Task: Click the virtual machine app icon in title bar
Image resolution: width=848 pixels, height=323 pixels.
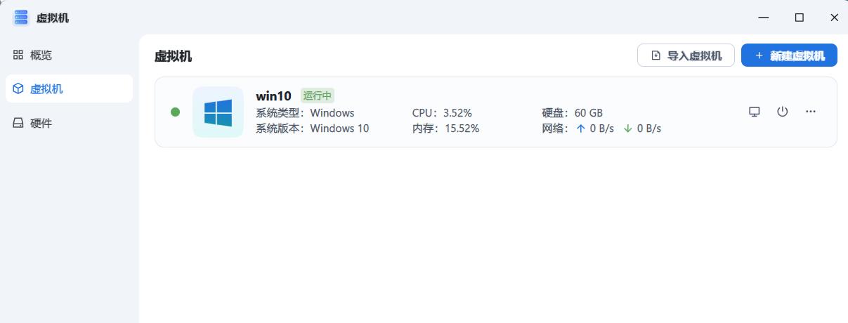Action: tap(21, 18)
